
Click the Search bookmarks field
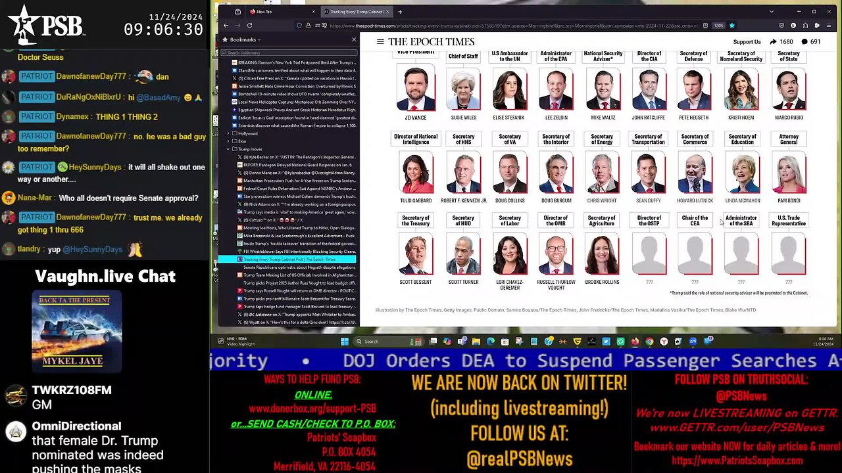pyautogui.click(x=289, y=53)
